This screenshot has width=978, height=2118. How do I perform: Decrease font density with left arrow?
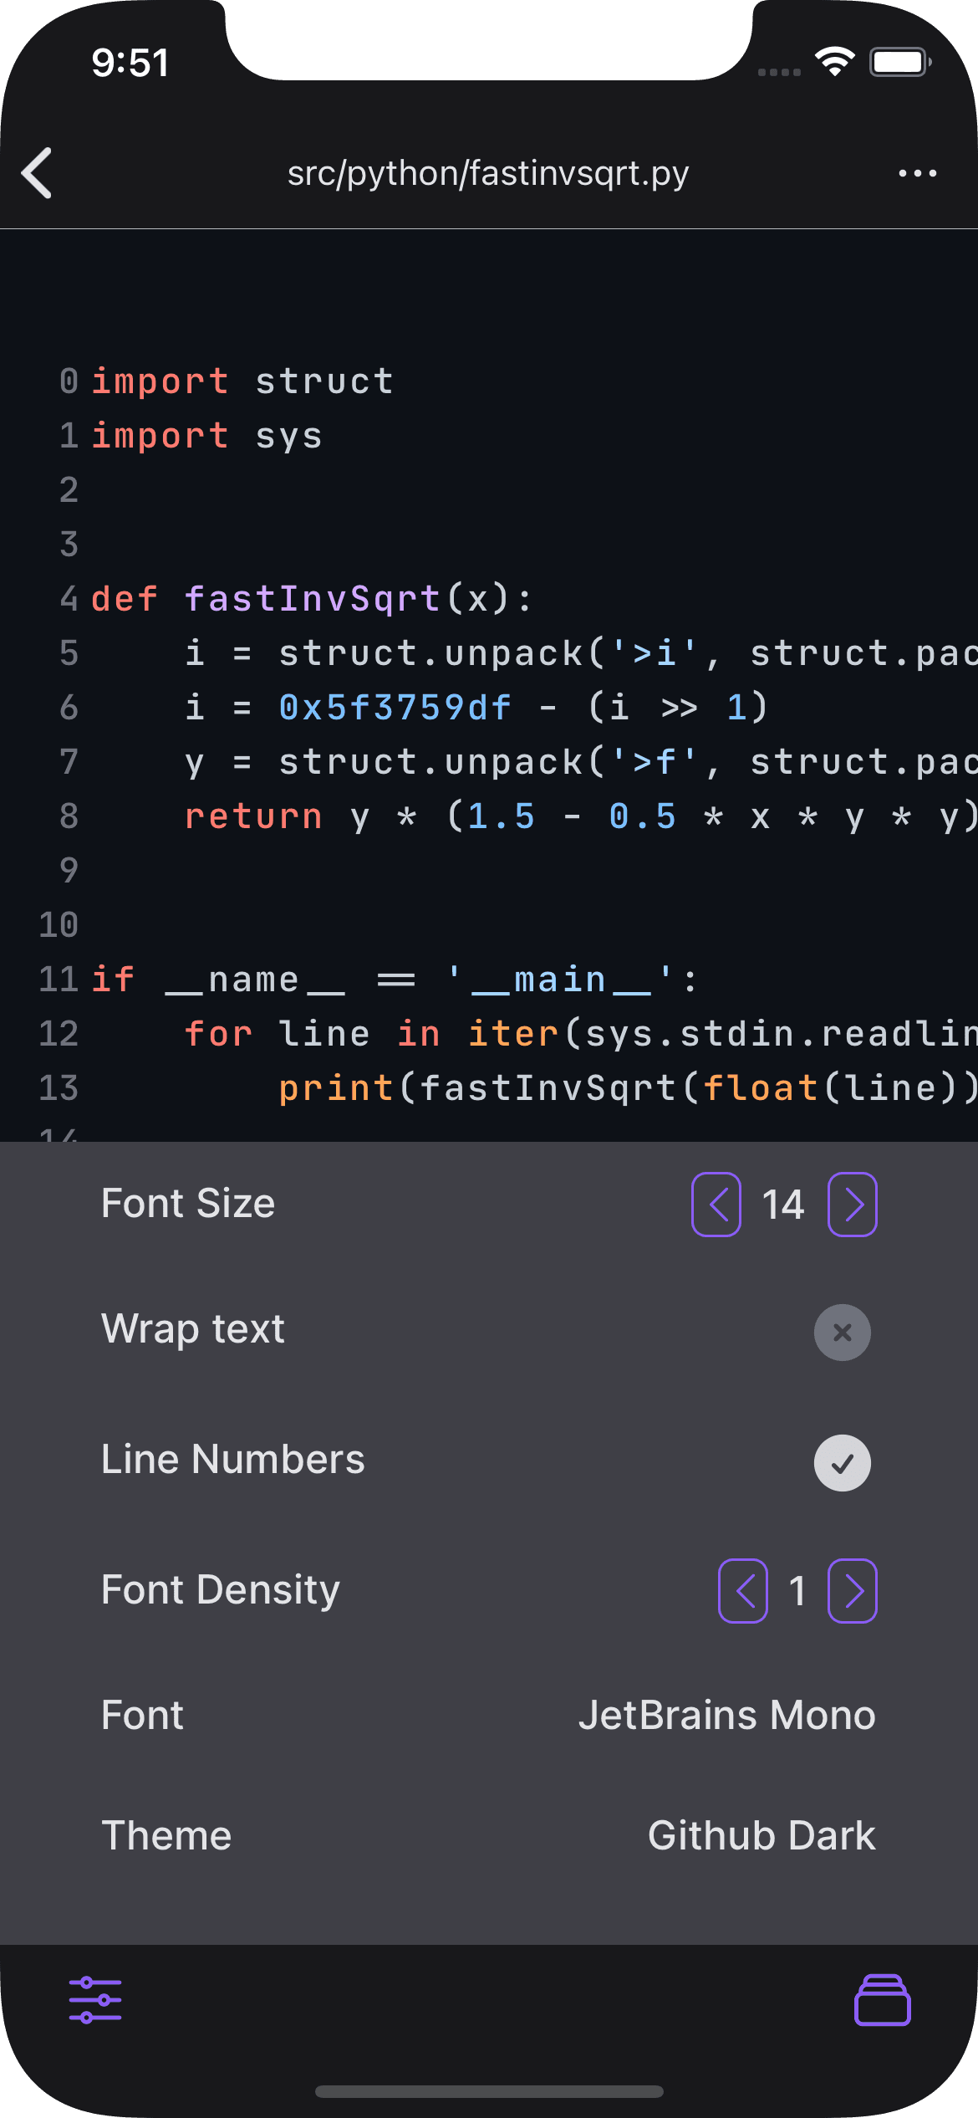(x=743, y=1590)
